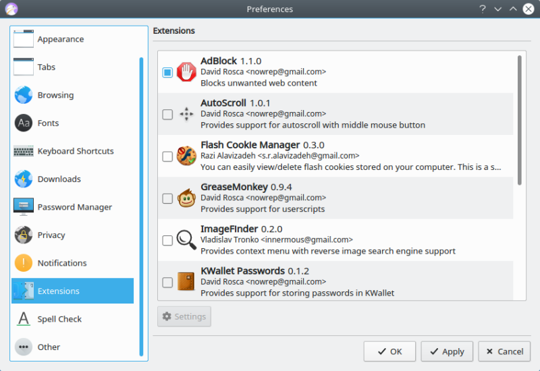This screenshot has width=540, height=371.
Task: Click the extensions list vertical scrollbar
Action: pos(519,120)
